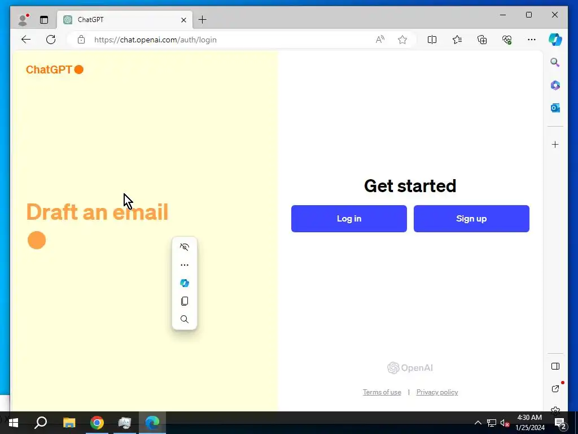Open the Favorites list
Screen dimensions: 578x434
[457, 40]
